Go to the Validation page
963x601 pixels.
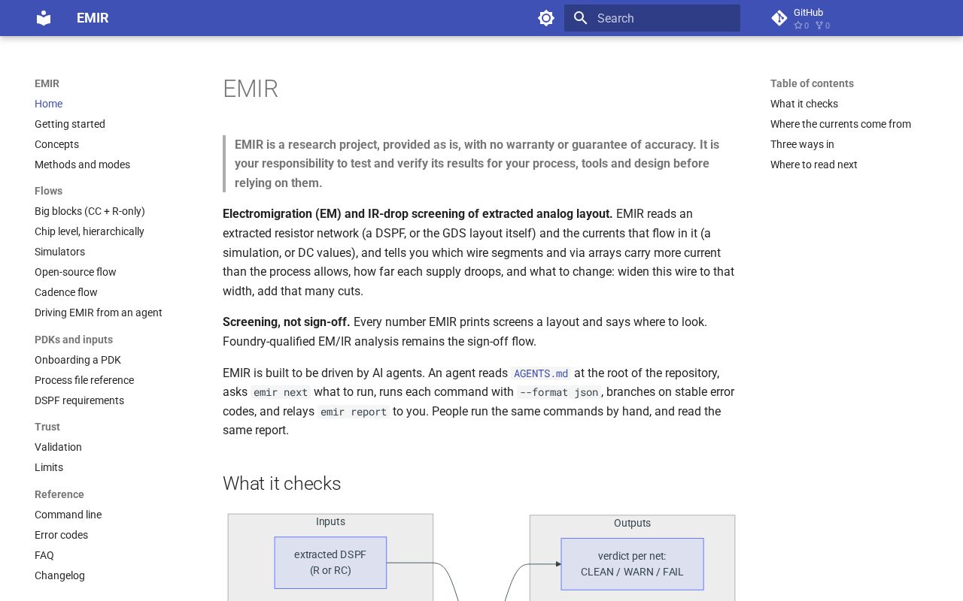tap(58, 447)
